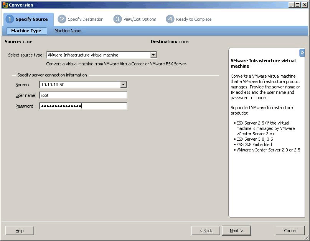Click the window resize grip corner
This screenshot has height=241, width=310.
point(307,238)
